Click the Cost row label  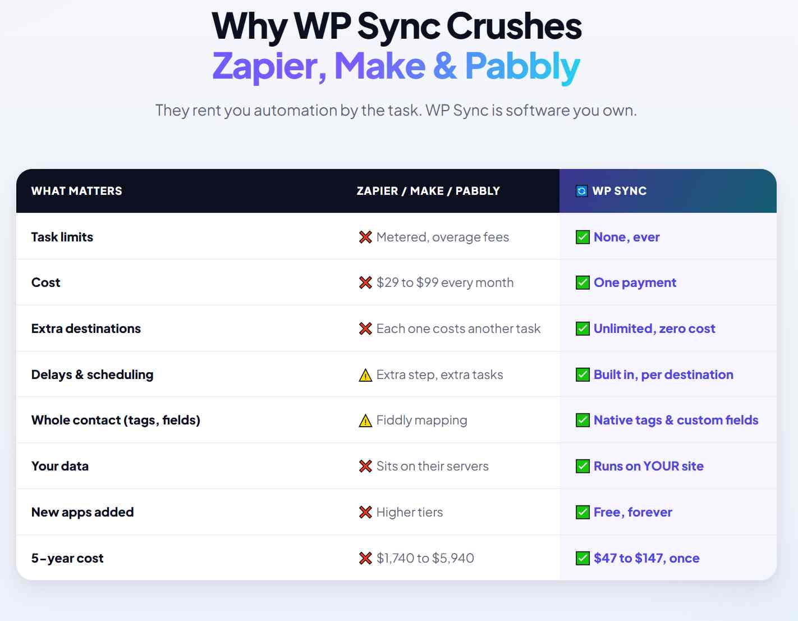46,282
